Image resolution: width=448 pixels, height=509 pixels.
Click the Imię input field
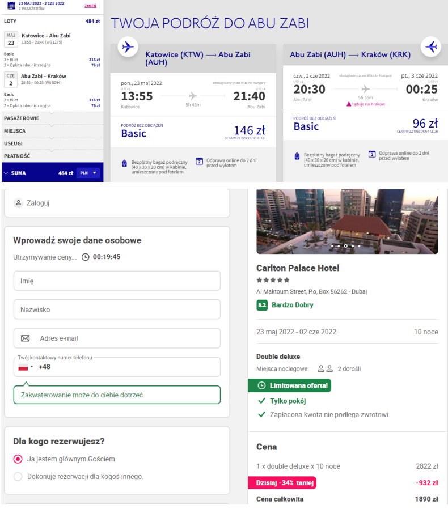pos(117,281)
